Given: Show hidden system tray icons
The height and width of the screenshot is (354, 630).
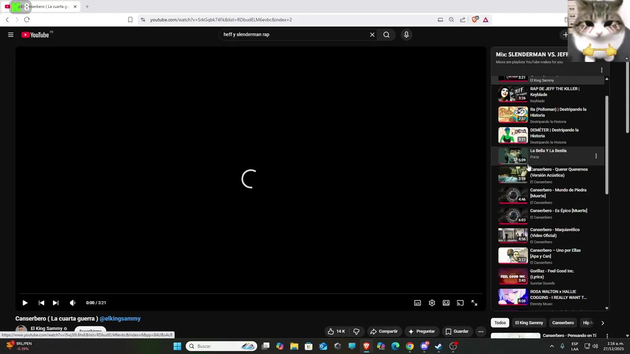Looking at the screenshot, I should tap(551, 346).
